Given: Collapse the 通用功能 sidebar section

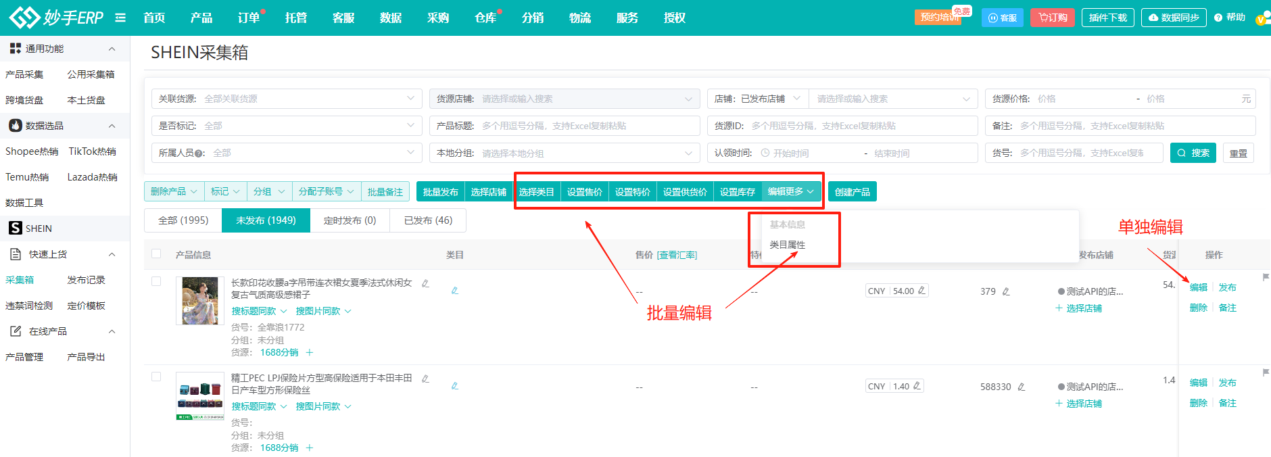Looking at the screenshot, I should pos(112,49).
